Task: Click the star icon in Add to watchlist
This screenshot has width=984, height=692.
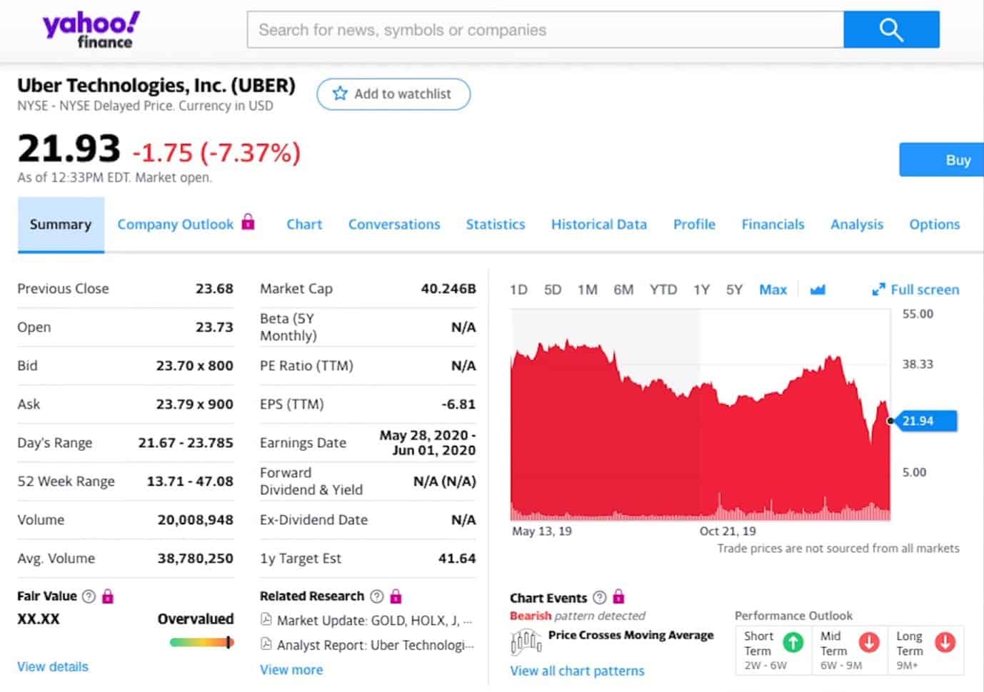Action: pyautogui.click(x=340, y=93)
